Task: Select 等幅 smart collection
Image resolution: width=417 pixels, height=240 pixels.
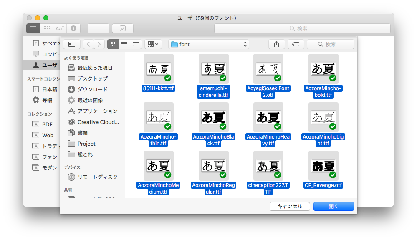Action: [43, 100]
